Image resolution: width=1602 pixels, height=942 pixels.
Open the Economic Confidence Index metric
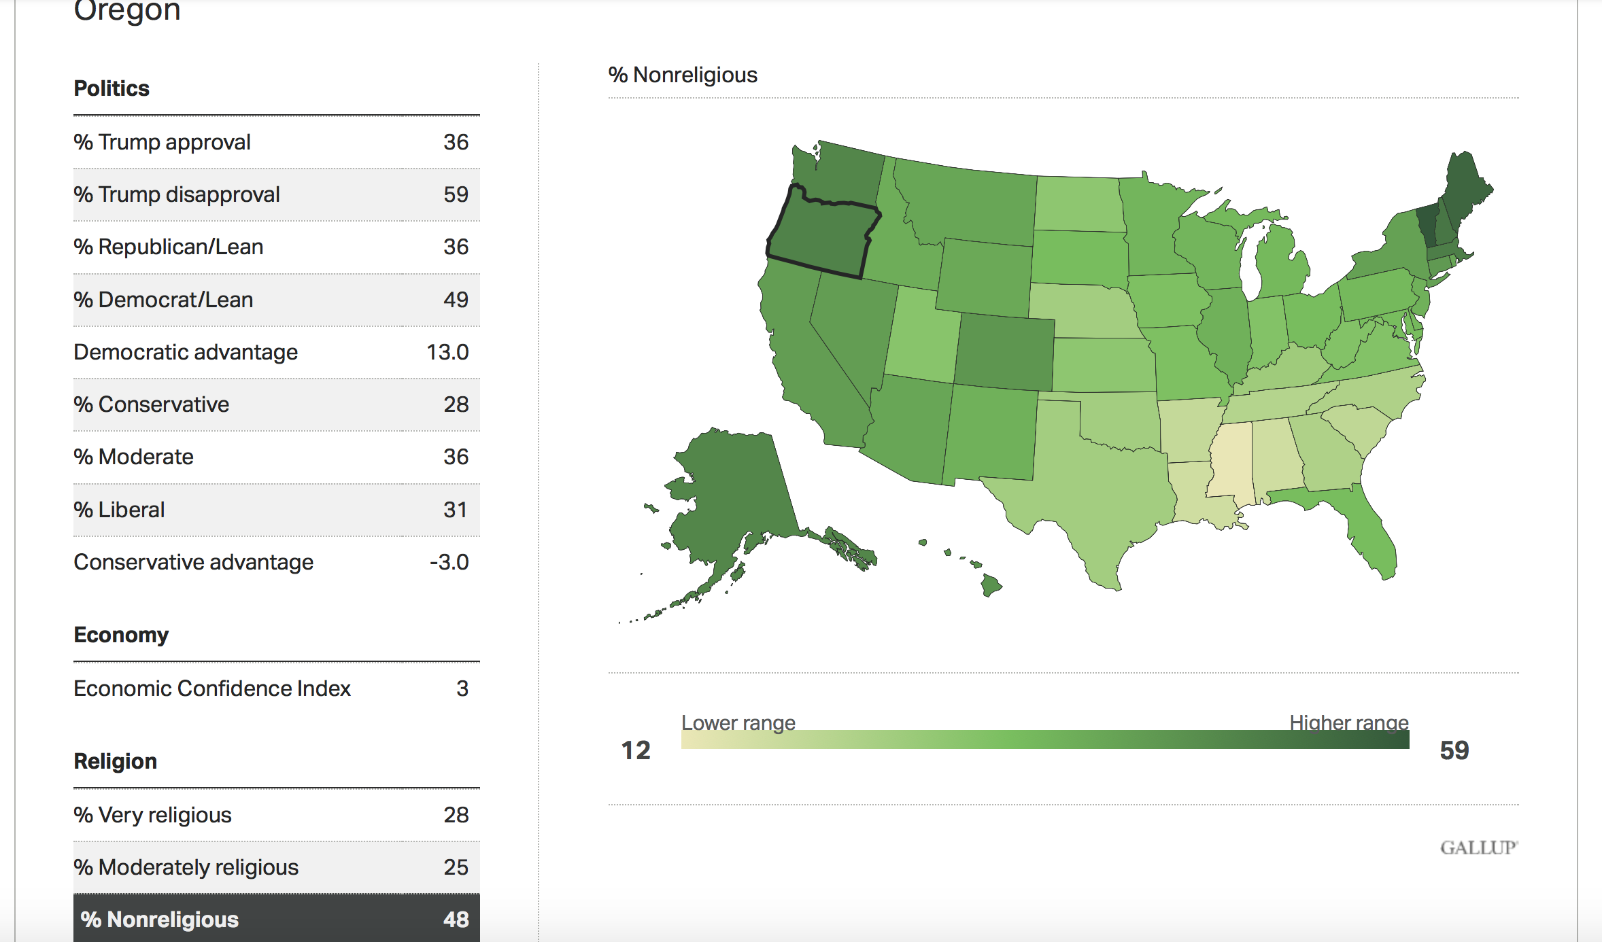(276, 688)
